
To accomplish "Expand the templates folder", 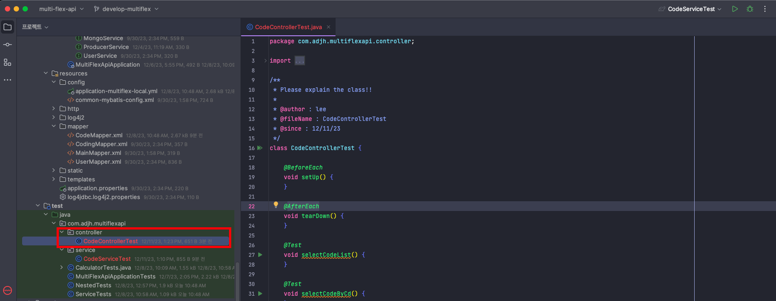I will click(54, 179).
